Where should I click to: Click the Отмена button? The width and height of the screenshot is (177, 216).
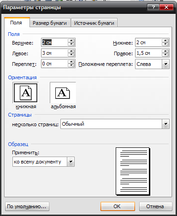click(155, 206)
